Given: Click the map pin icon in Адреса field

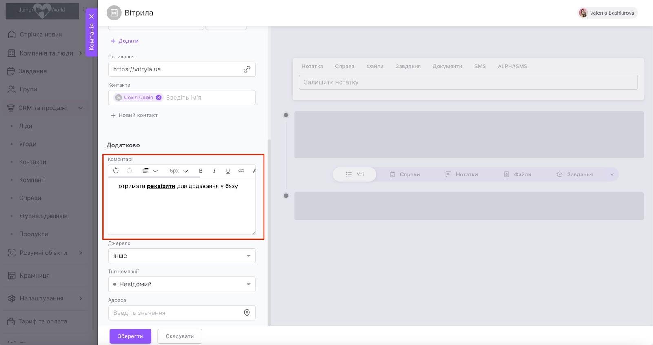Looking at the screenshot, I should [x=247, y=313].
